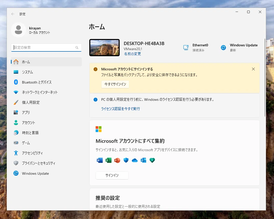Open 個人用設定 category
Viewport: 274px width, 219px height.
pyautogui.click(x=46, y=102)
